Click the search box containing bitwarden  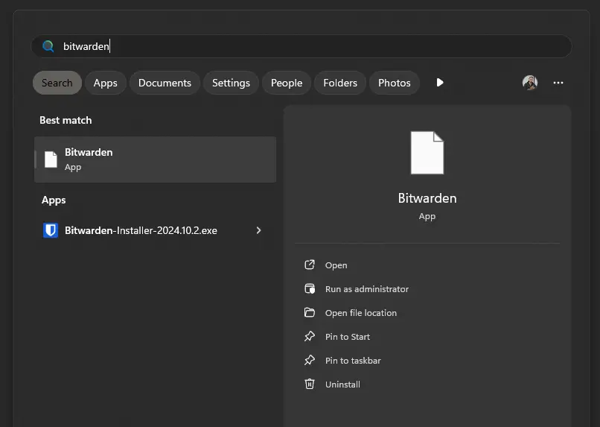301,46
